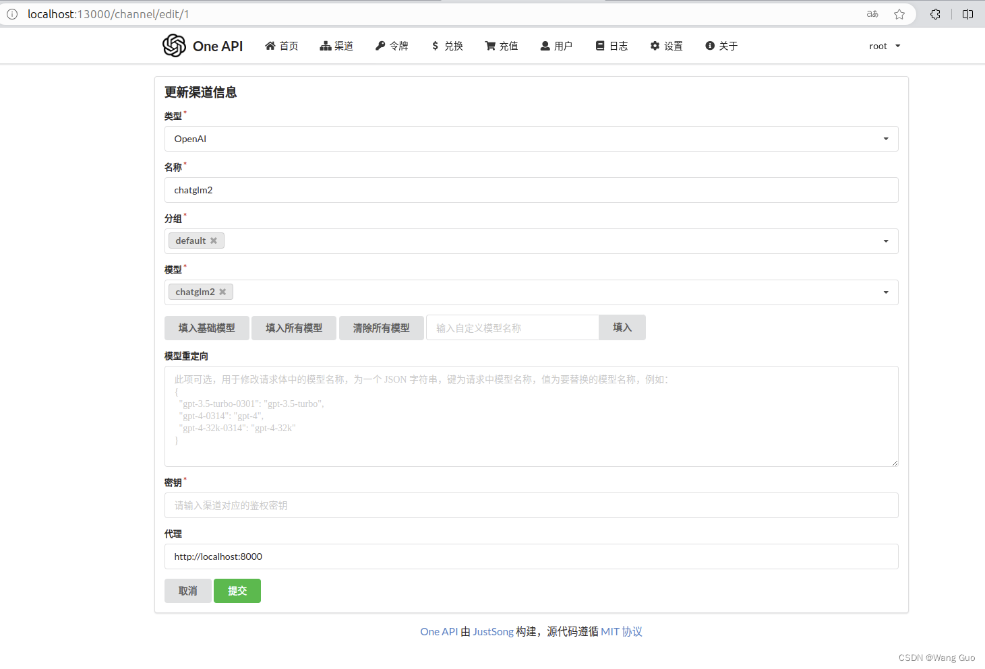Click the 清除所有模型 button
This screenshot has height=669, width=985.
pyautogui.click(x=382, y=328)
